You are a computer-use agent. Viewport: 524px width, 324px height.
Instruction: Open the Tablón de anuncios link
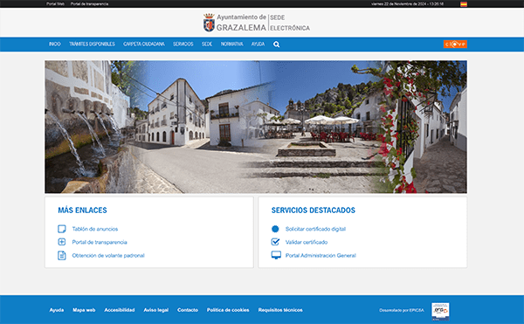[95, 229]
